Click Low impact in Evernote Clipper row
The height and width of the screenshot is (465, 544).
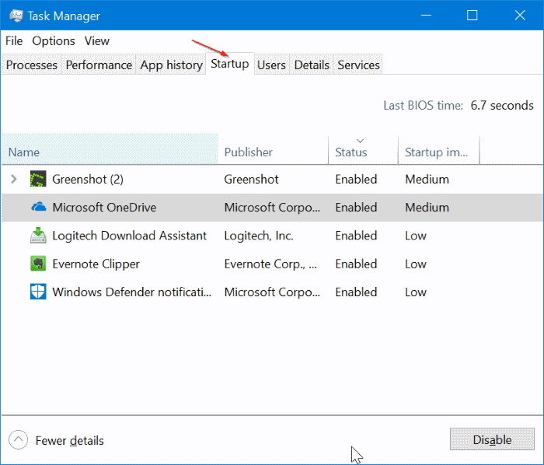(x=416, y=264)
